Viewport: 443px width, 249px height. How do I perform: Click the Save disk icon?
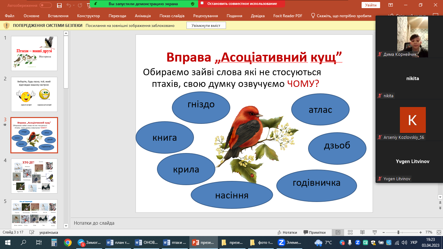click(x=59, y=5)
